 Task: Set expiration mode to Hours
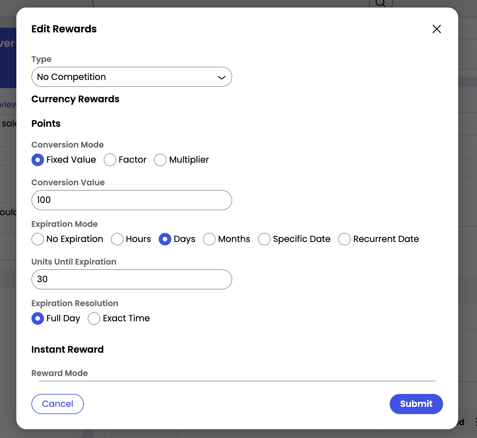pos(117,239)
